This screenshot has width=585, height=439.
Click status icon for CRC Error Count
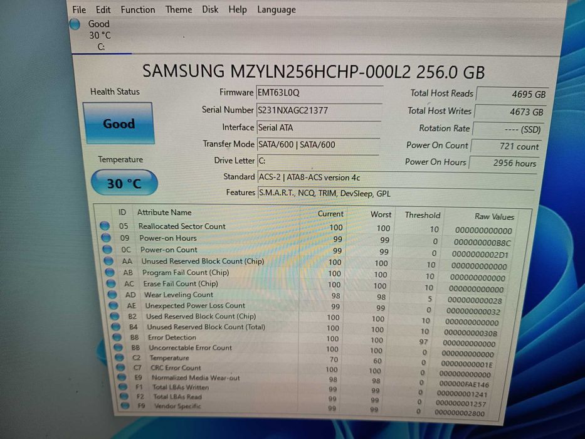[120, 368]
